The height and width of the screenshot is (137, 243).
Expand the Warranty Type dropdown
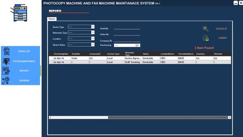point(93,32)
